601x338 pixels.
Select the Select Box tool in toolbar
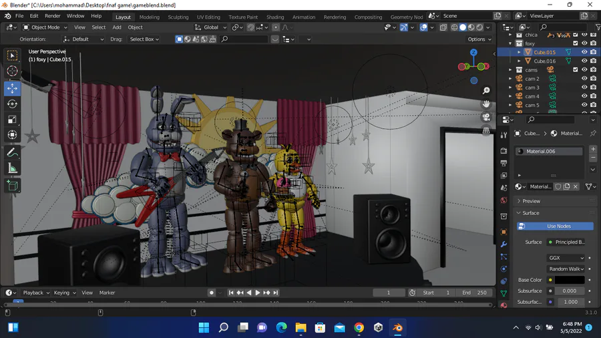tap(12, 55)
